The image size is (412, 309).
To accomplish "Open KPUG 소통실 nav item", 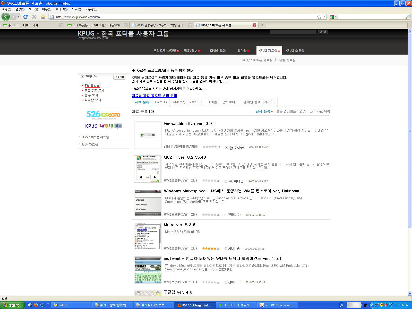I will click(295, 51).
